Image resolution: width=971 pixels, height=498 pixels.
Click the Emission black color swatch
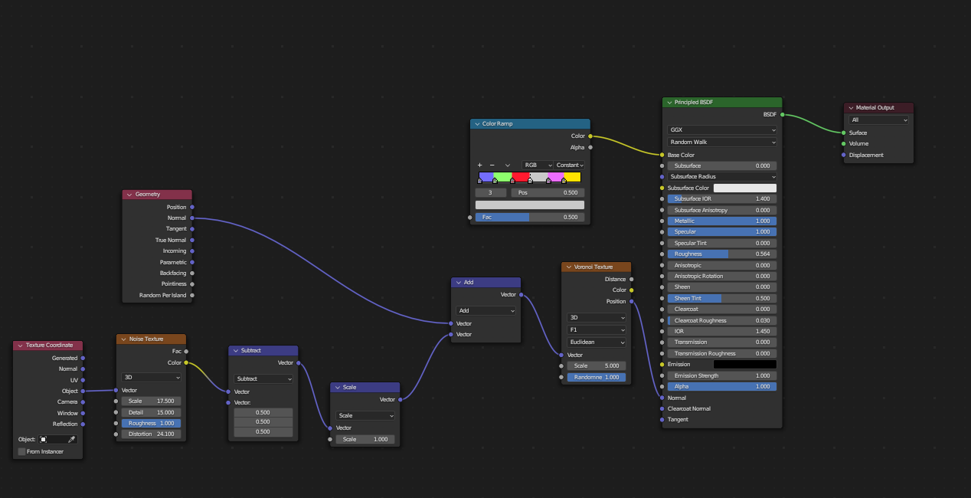pyautogui.click(x=745, y=365)
